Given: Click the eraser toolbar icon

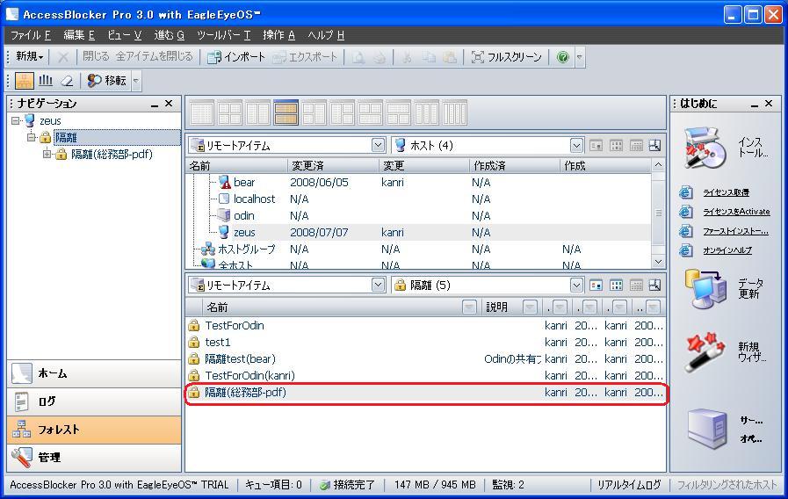Looking at the screenshot, I should [x=67, y=81].
